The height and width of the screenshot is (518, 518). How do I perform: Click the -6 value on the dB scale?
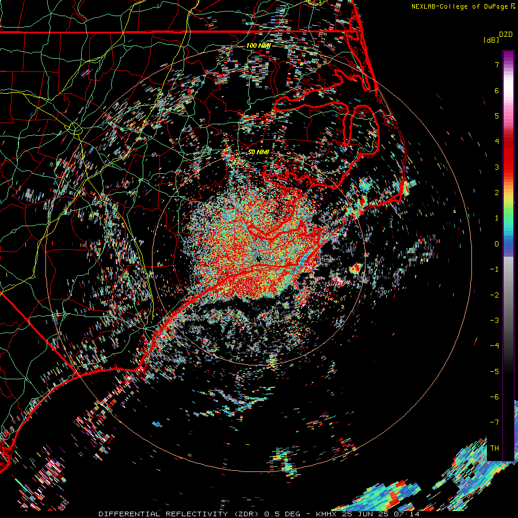pyautogui.click(x=494, y=397)
